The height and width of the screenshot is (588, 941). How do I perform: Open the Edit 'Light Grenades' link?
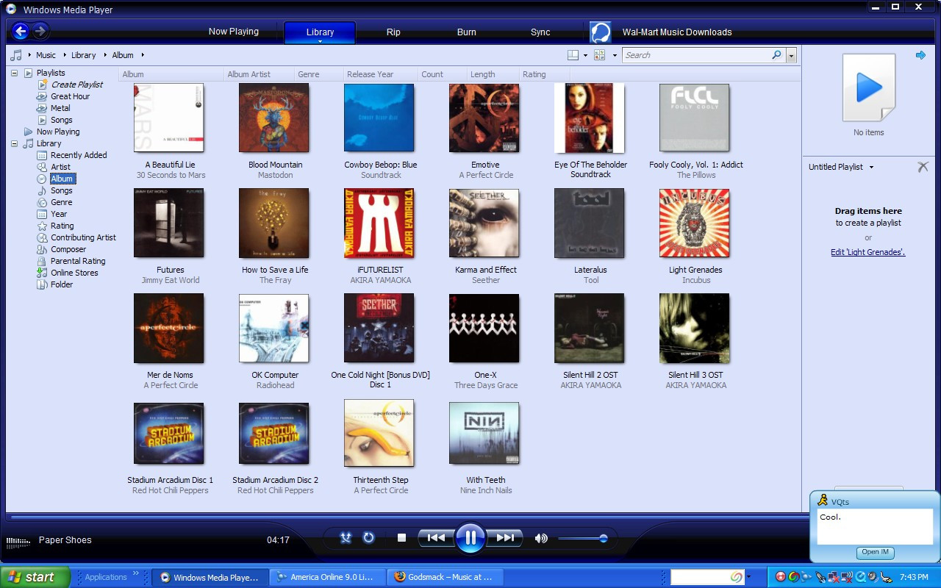tap(867, 252)
